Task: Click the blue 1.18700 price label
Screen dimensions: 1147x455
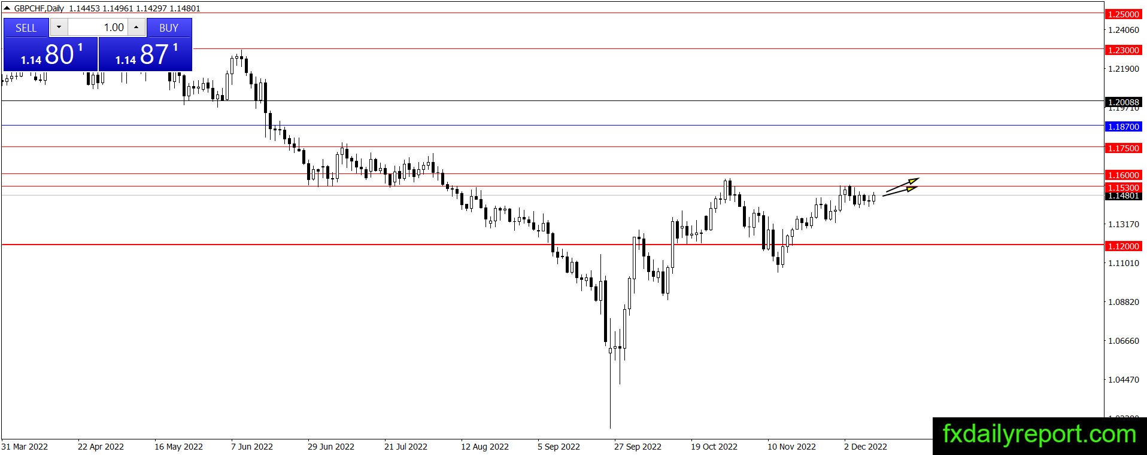Action: pos(1123,127)
